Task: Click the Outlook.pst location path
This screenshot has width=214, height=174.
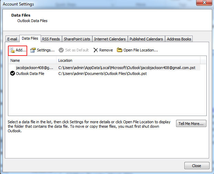Action: click(x=102, y=74)
